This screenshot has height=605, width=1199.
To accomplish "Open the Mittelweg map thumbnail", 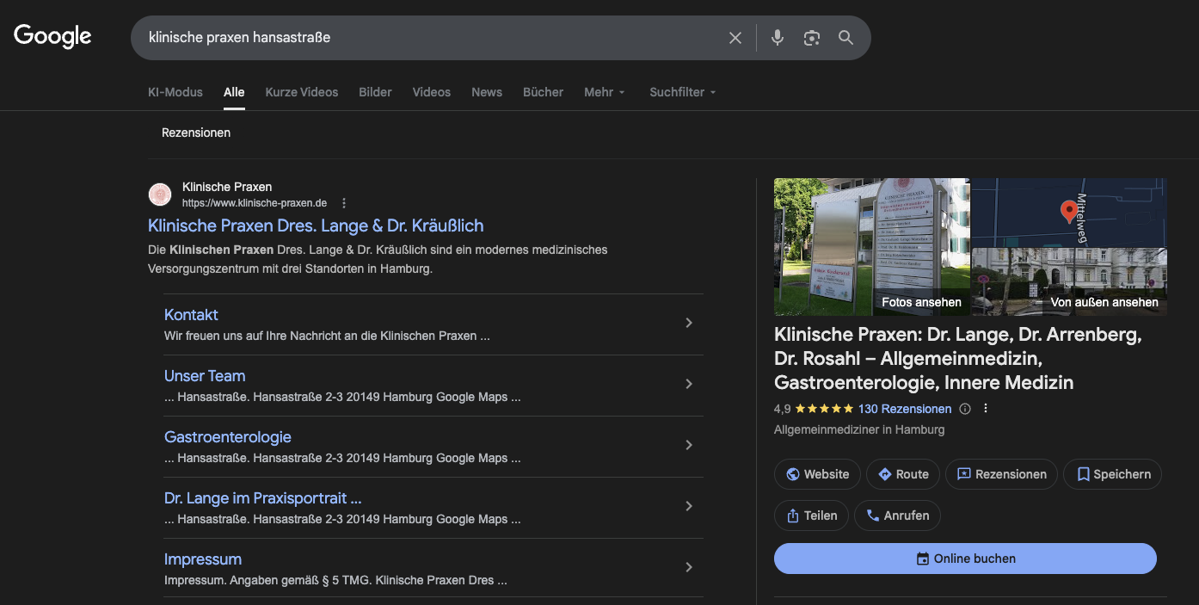I will (x=1069, y=213).
